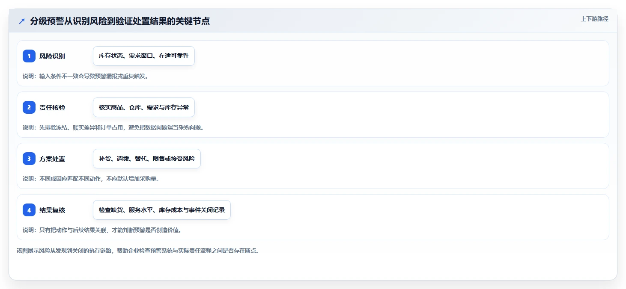Click note about 先排除冻结、账实差异

pos(113,127)
